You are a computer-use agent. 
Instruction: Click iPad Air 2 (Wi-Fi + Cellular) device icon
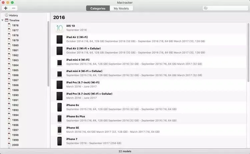tap(59, 51)
